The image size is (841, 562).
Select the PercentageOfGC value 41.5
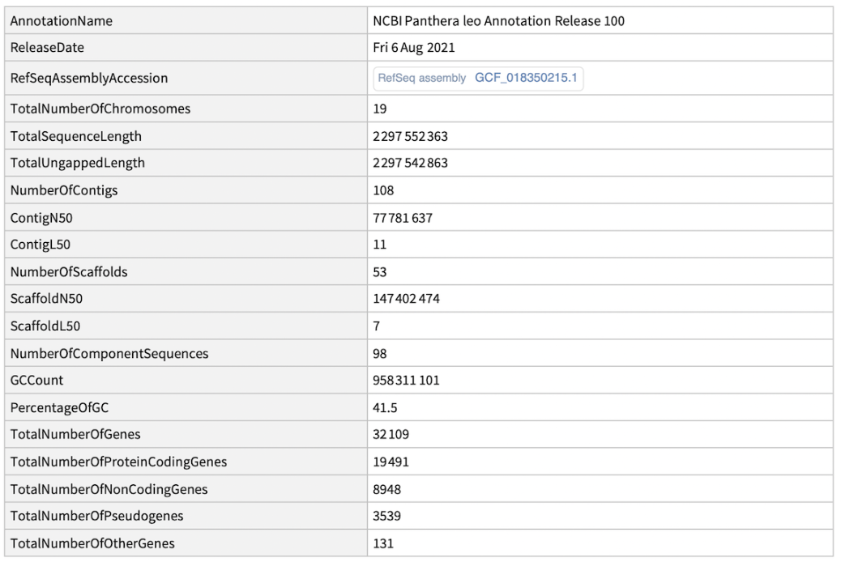click(x=383, y=409)
